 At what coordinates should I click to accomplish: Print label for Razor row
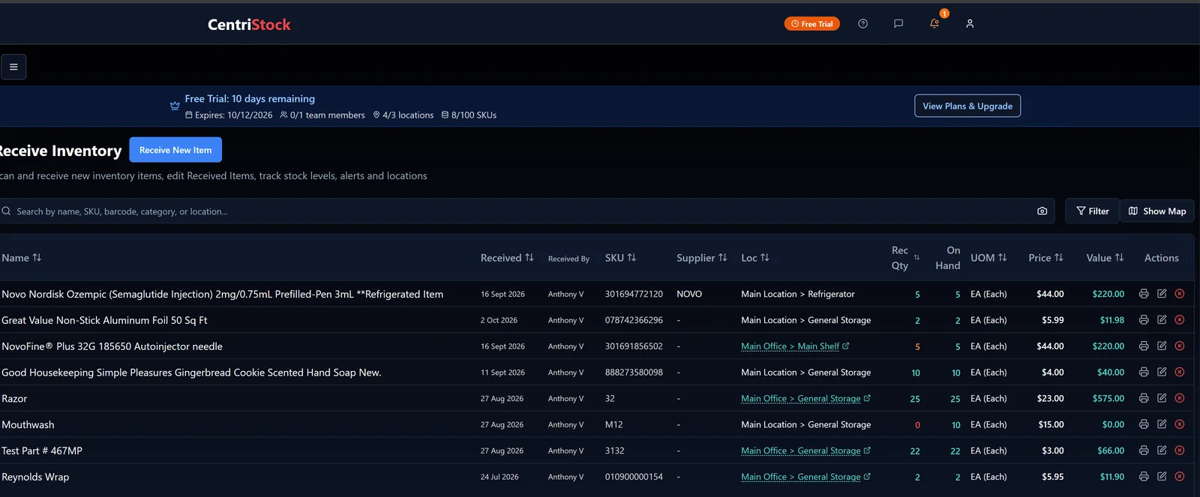click(1144, 398)
